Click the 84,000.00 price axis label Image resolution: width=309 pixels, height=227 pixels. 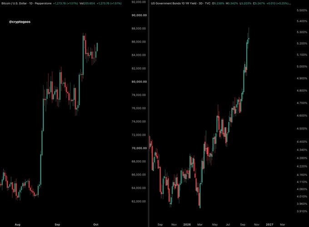click(139, 55)
